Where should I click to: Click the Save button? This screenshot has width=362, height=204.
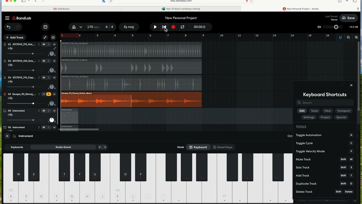[x=348, y=18]
